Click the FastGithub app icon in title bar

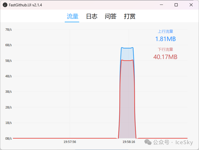pos(5,5)
